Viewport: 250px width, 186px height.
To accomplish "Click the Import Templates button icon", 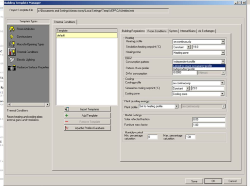I will 67,109.
